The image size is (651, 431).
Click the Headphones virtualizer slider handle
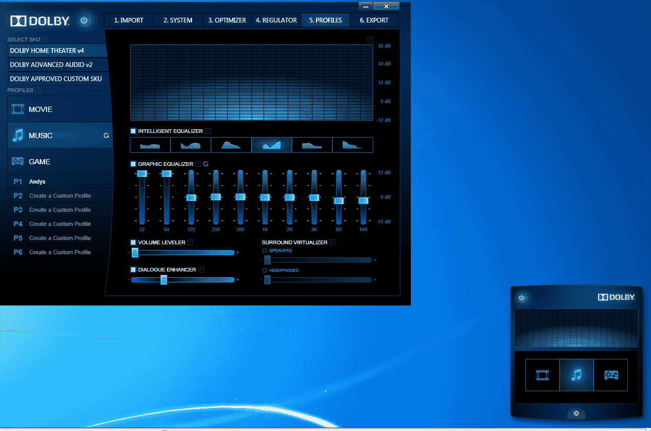[267, 280]
